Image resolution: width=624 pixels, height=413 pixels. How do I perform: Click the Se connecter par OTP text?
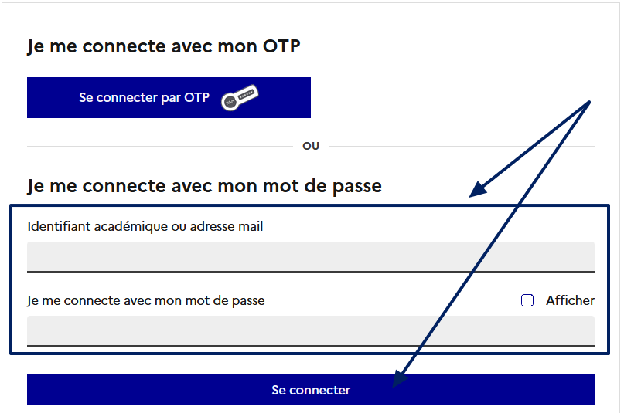[x=144, y=98]
